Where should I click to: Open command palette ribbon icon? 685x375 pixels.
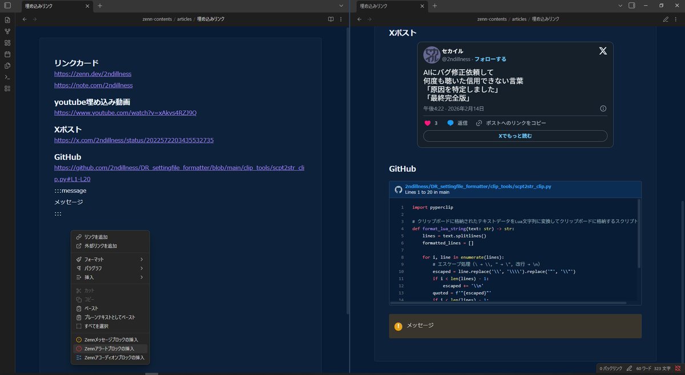pyautogui.click(x=7, y=77)
